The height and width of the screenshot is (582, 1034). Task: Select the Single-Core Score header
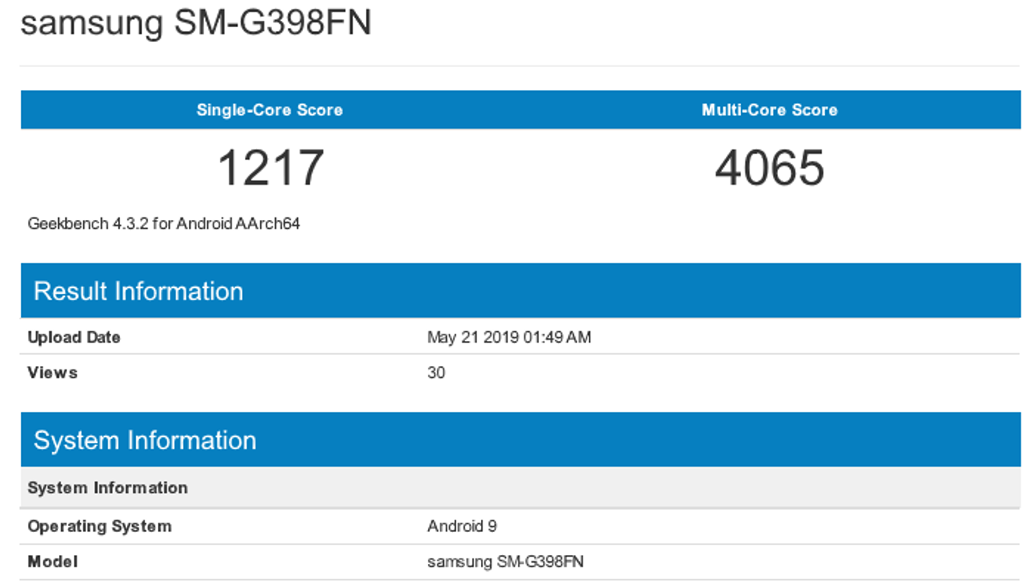pos(269,110)
